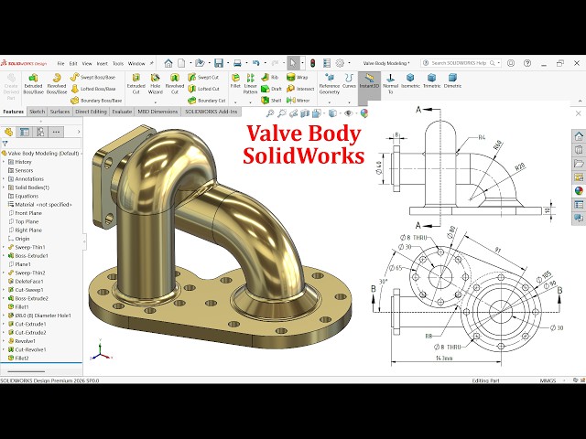This screenshot has width=586, height=439.
Task: Select the Revolved Cut tool
Action: 175,83
